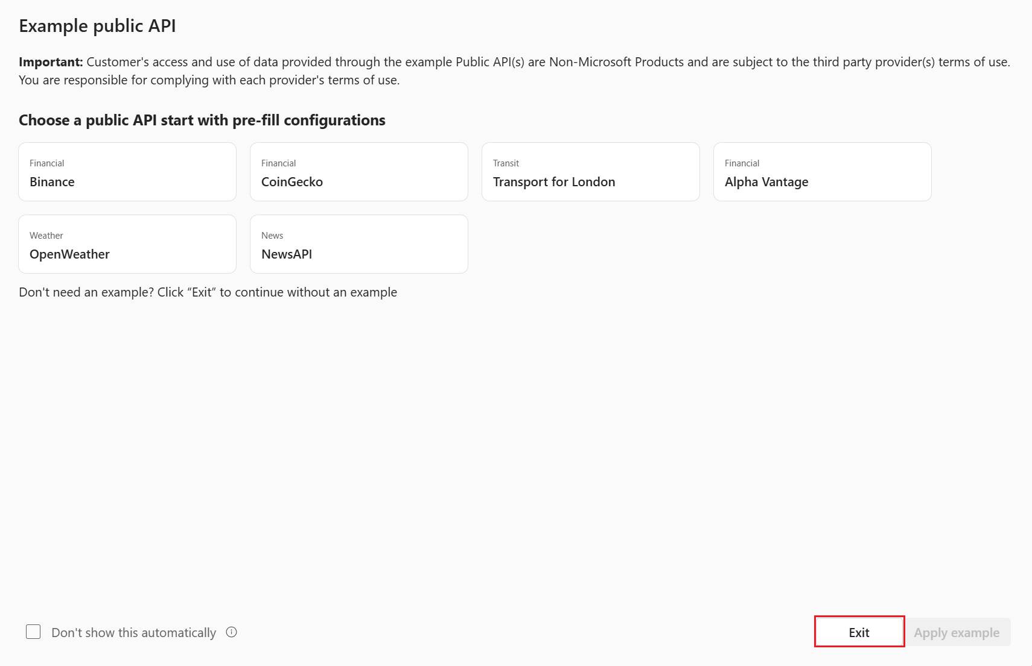The image size is (1032, 666).
Task: Choose the CoinGecko example card
Action: 358,172
